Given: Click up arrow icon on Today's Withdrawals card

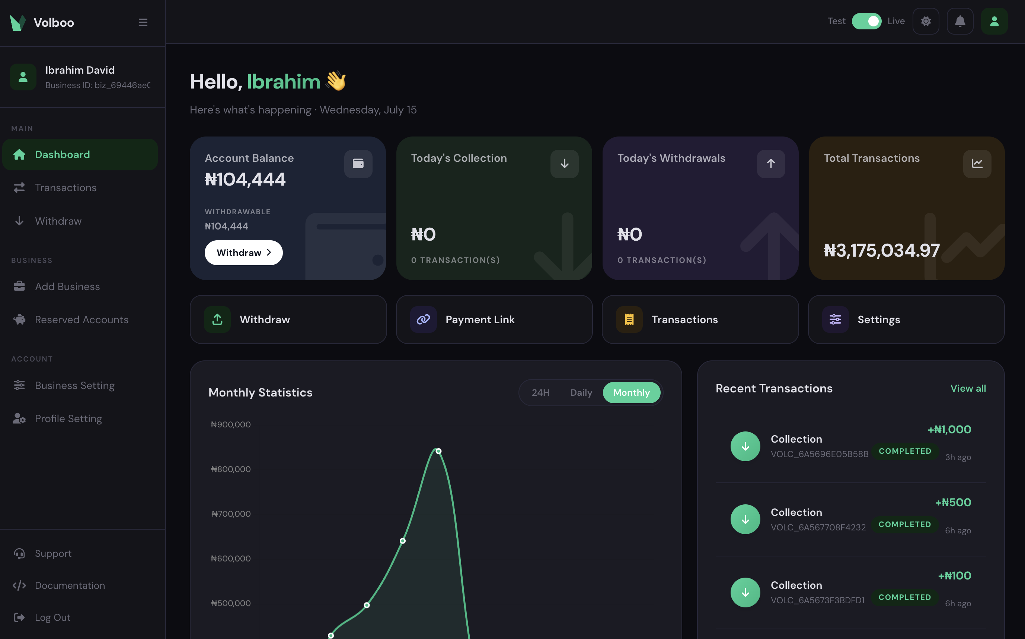Looking at the screenshot, I should [x=771, y=164].
